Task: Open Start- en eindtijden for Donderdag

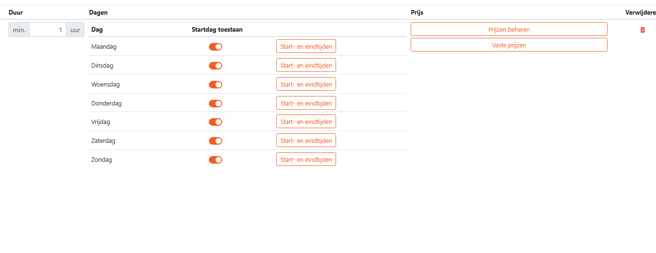Action: tap(306, 103)
